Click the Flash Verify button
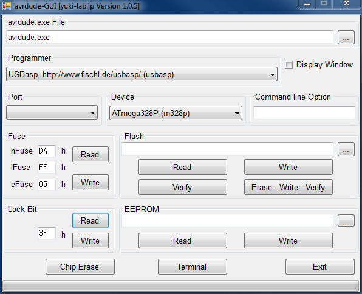This screenshot has width=362, height=294. click(183, 187)
